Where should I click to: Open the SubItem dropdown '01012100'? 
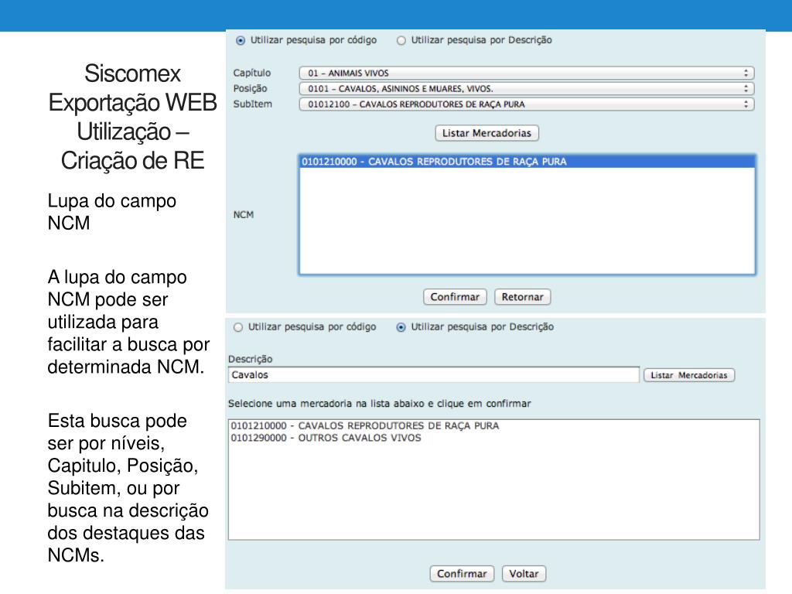click(x=526, y=104)
